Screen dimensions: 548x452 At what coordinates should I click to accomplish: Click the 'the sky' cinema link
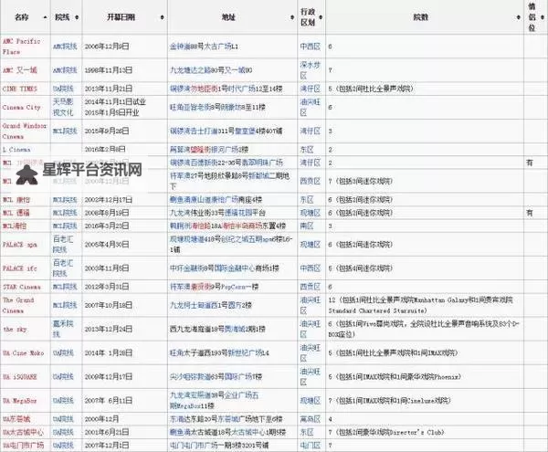point(15,329)
